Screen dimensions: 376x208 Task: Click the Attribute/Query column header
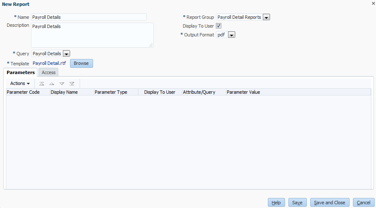pyautogui.click(x=204, y=92)
